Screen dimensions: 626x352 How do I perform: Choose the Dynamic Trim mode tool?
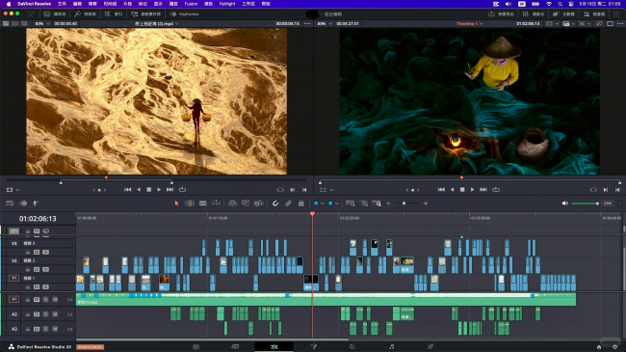pyautogui.click(x=203, y=203)
